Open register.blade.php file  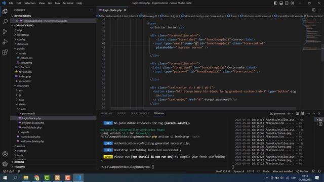[33, 123]
